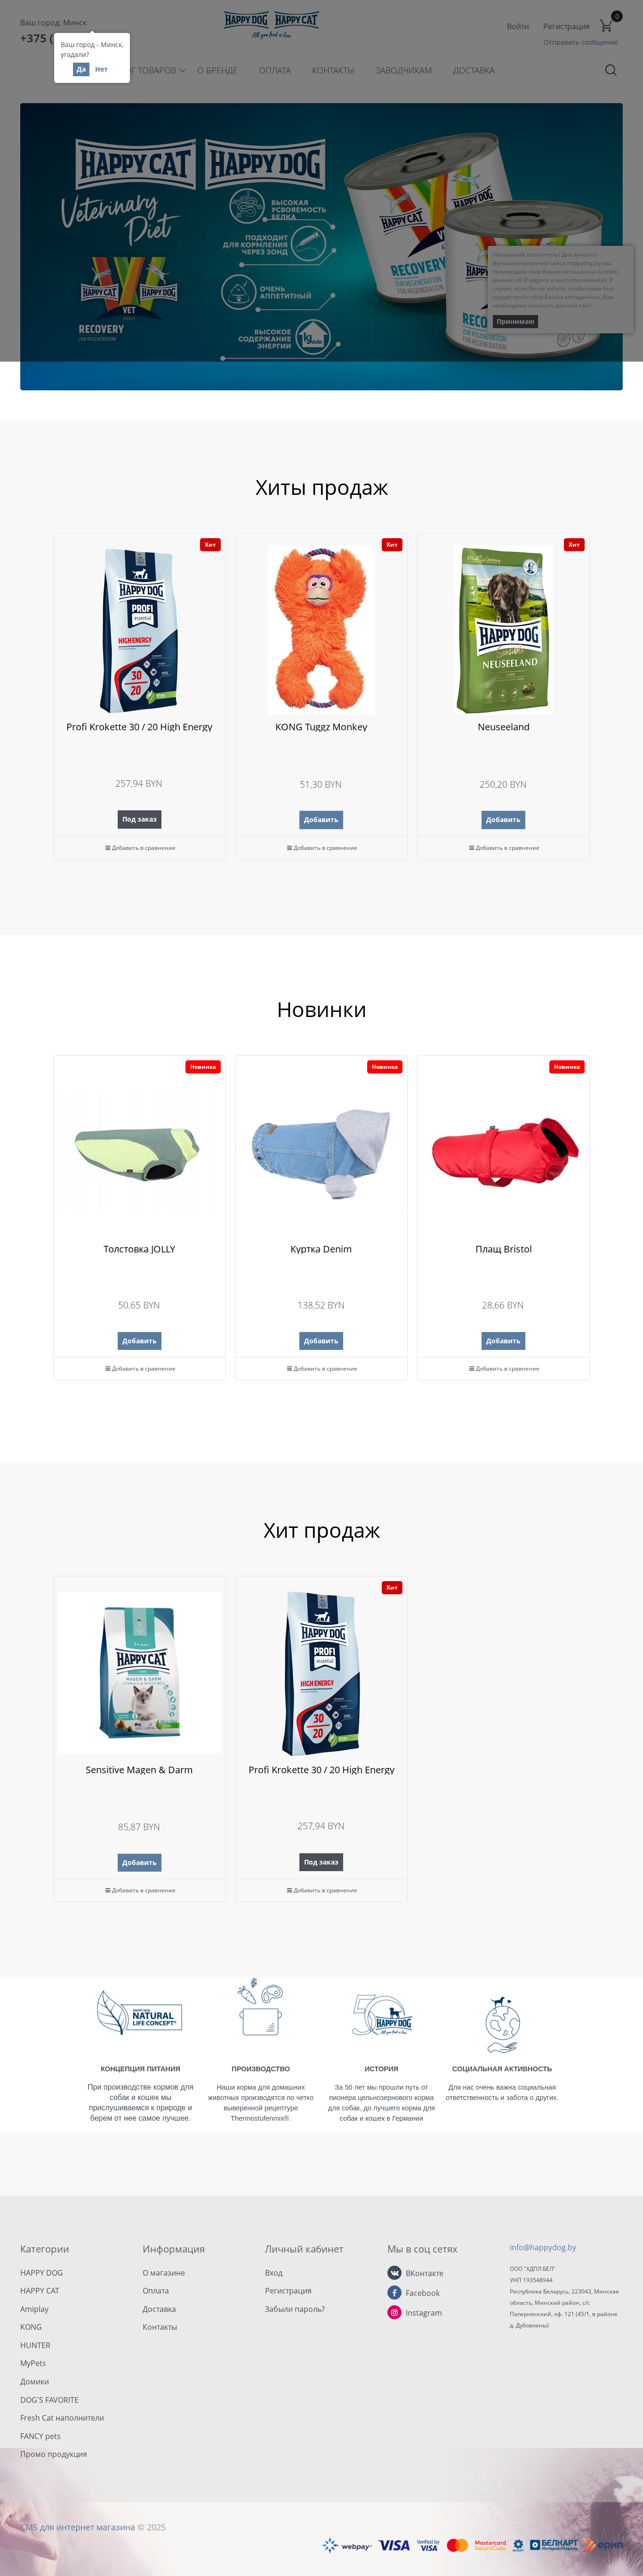Open the Facebook social icon
The height and width of the screenshot is (2576, 643).
pyautogui.click(x=394, y=2292)
